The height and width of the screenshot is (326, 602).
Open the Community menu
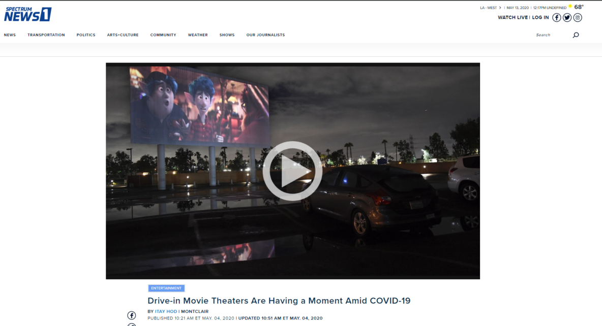click(163, 35)
